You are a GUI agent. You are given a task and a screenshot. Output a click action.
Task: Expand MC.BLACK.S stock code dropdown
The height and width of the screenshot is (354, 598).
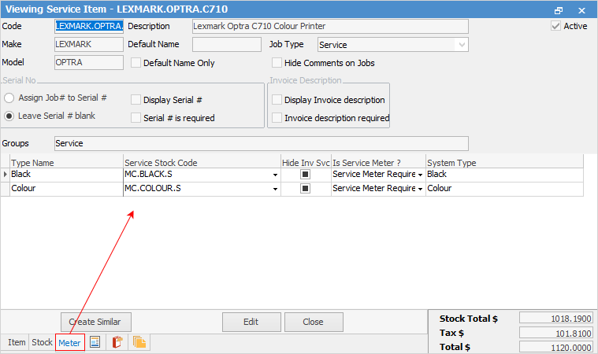275,175
